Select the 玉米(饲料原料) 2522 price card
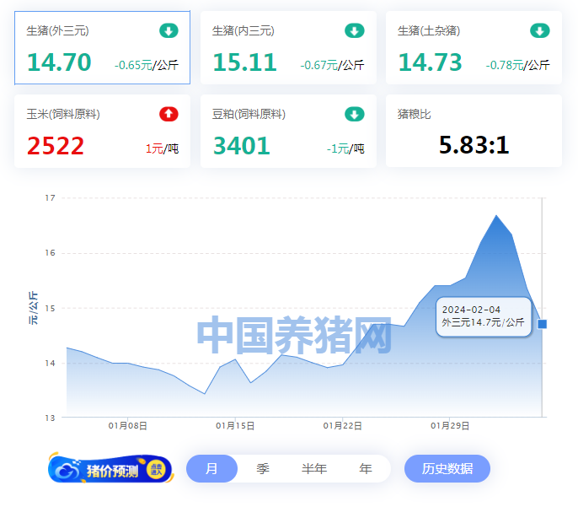This screenshot has height=507, width=578. click(102, 131)
